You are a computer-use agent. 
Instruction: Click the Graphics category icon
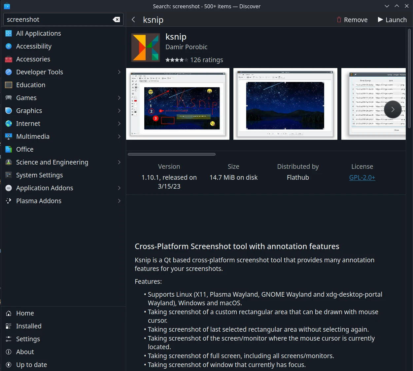point(9,111)
